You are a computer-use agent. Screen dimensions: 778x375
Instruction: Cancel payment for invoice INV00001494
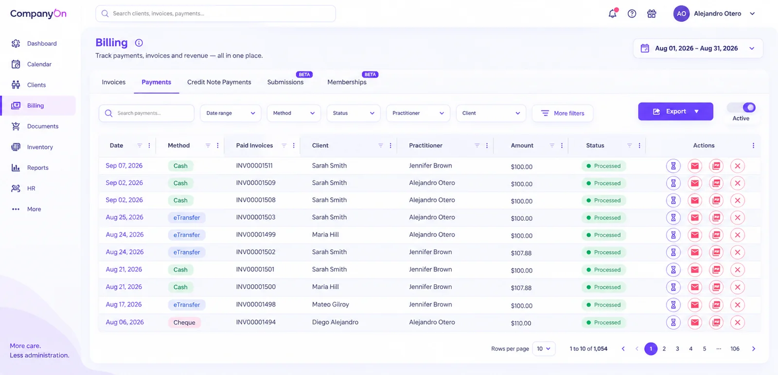pos(738,322)
